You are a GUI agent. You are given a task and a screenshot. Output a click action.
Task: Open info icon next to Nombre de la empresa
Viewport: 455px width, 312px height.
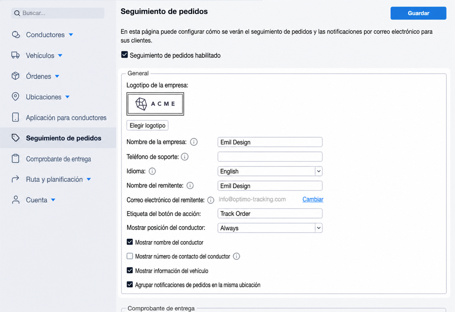[194, 142]
